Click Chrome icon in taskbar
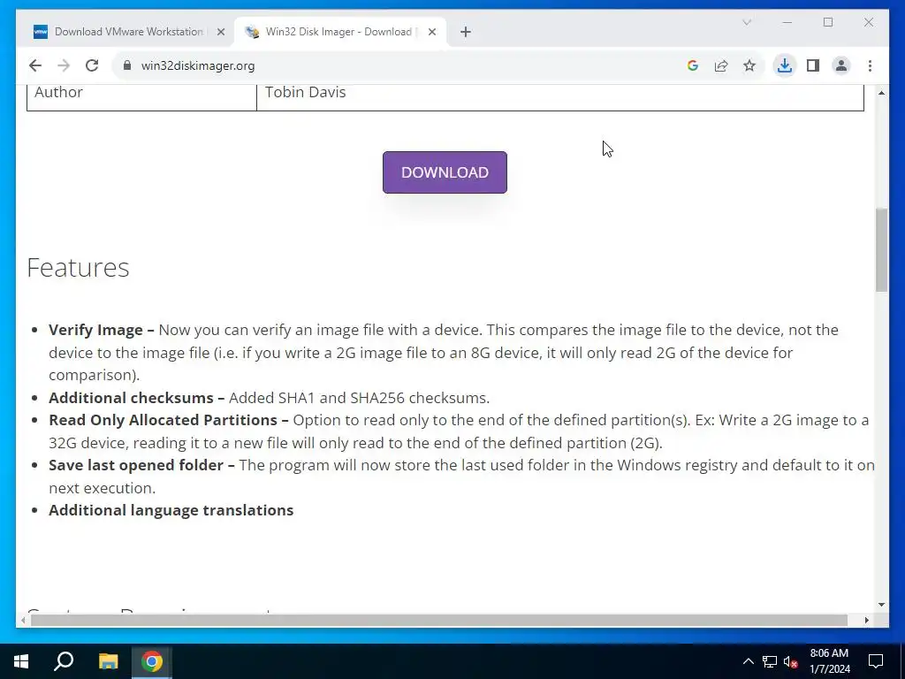This screenshot has height=679, width=905. pyautogui.click(x=152, y=661)
